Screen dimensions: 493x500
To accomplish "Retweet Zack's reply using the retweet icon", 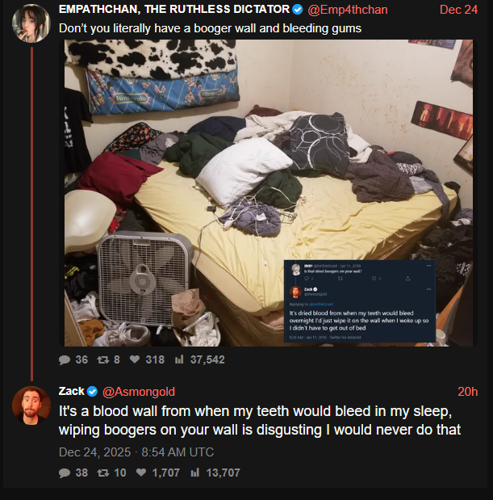I will tap(102, 473).
